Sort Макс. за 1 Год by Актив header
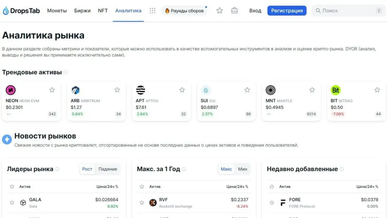 click(155, 187)
